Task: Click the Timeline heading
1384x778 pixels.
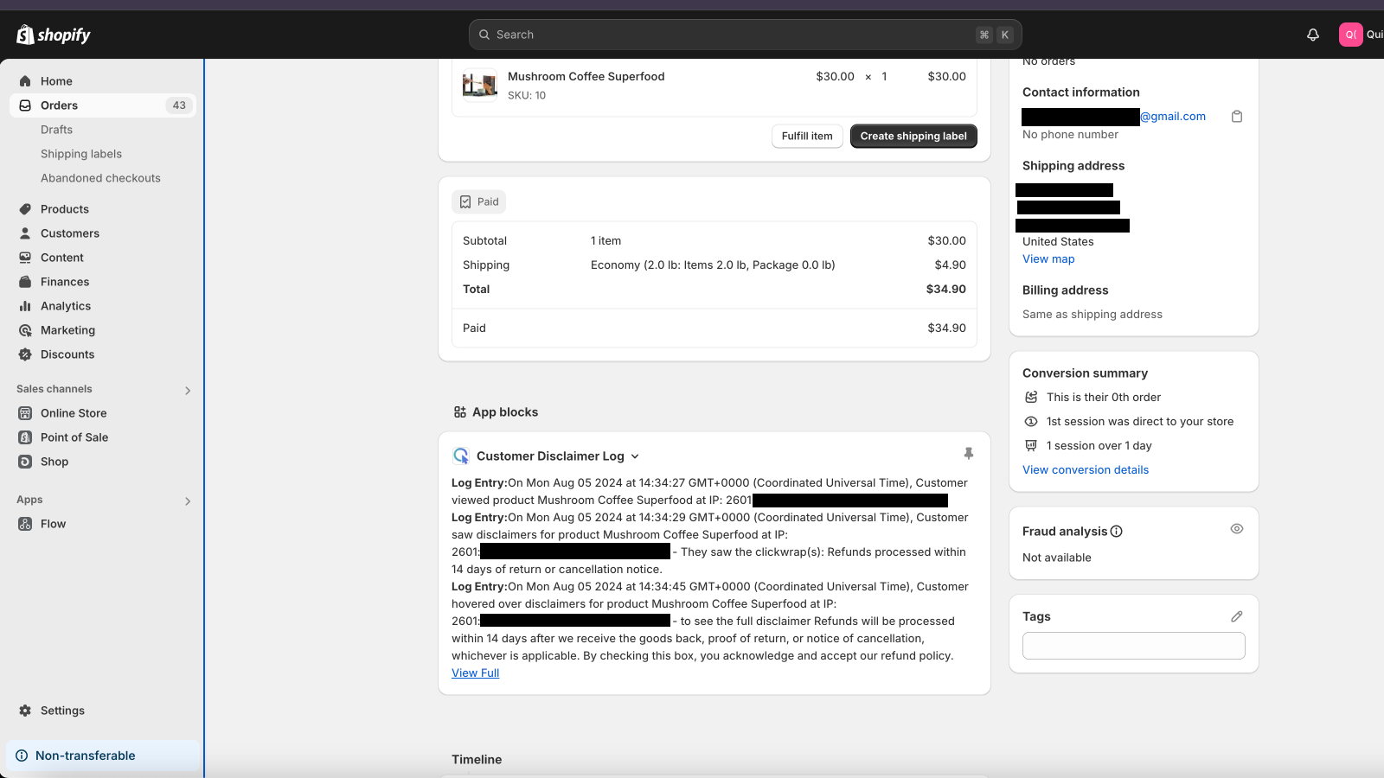Action: click(x=477, y=760)
